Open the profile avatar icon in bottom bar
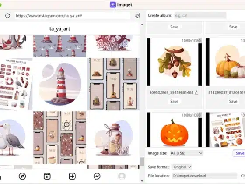Viewport: 245px width, 184px height. (122, 176)
